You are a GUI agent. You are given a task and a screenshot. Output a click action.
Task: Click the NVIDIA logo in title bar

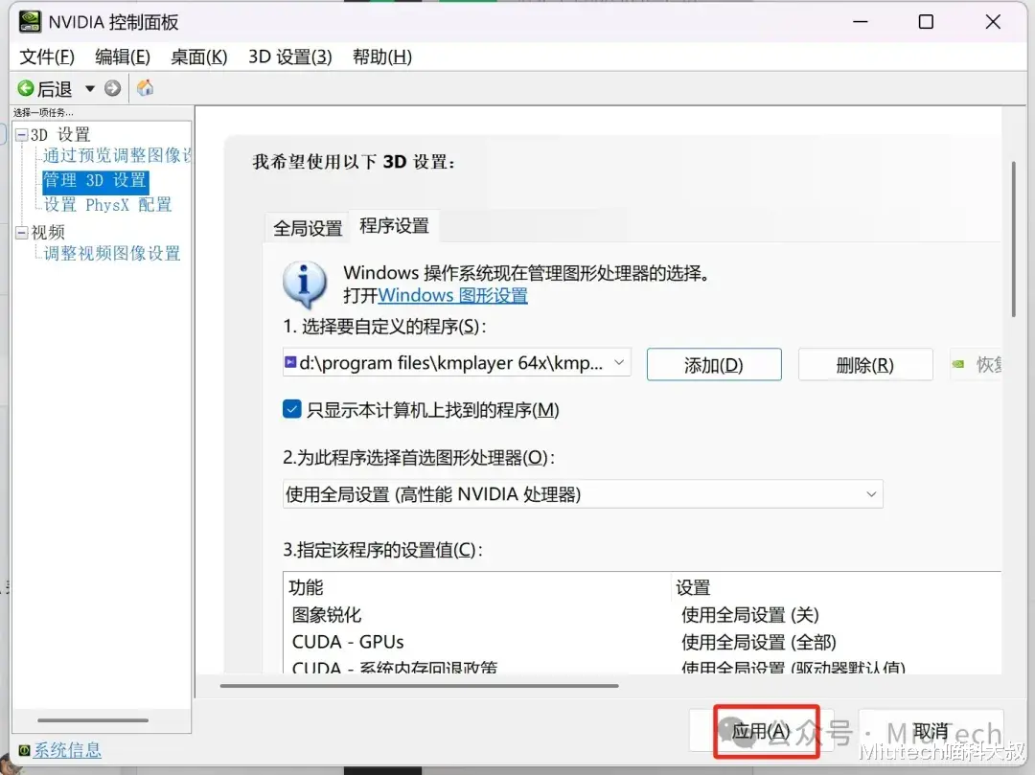click(30, 22)
